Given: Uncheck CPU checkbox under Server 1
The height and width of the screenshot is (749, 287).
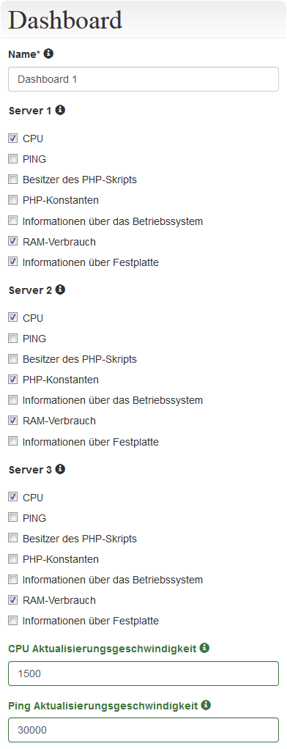Looking at the screenshot, I should pyautogui.click(x=13, y=139).
